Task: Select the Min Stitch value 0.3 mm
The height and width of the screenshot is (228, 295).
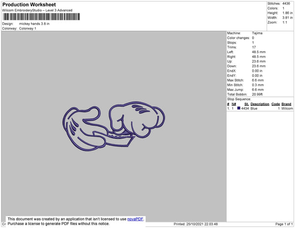Action: point(258,85)
